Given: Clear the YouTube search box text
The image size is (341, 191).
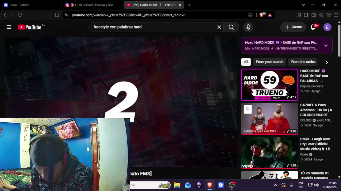Looking at the screenshot, I should (219, 27).
